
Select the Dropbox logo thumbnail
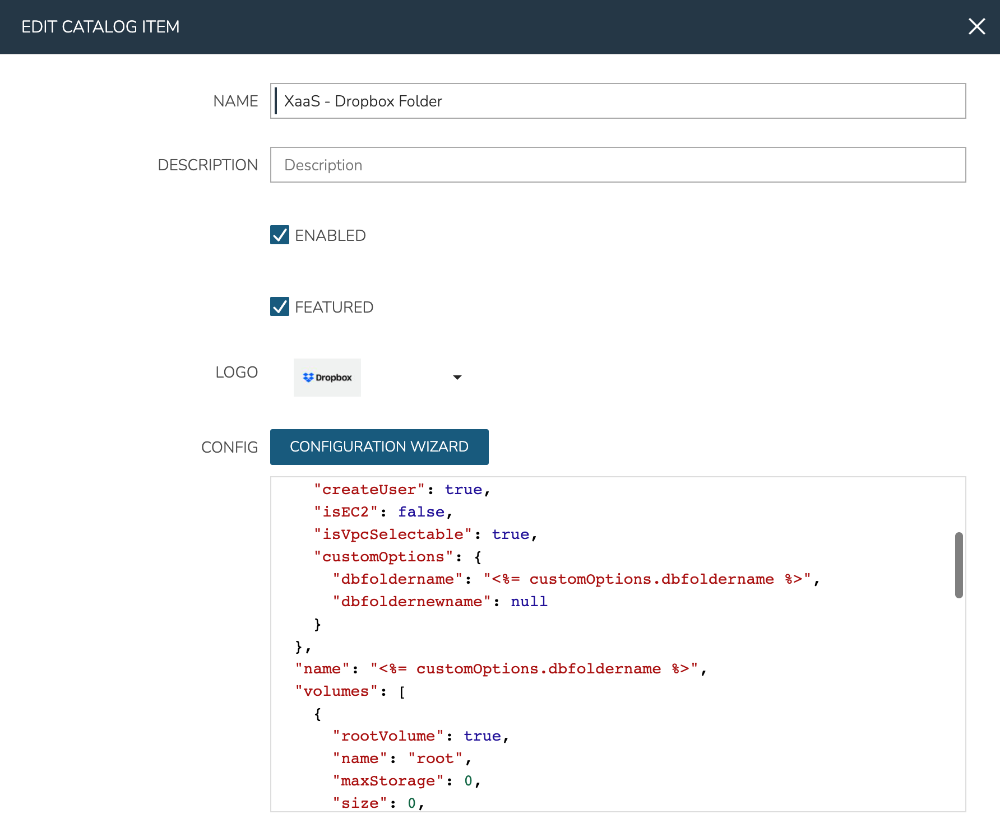click(x=327, y=378)
